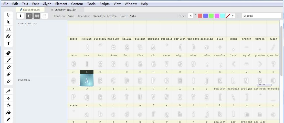Open the Text menu
284x123 pixels.
point(25,4)
